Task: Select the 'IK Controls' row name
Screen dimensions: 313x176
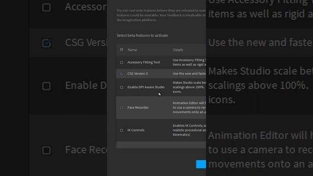Action: pyautogui.click(x=136, y=130)
